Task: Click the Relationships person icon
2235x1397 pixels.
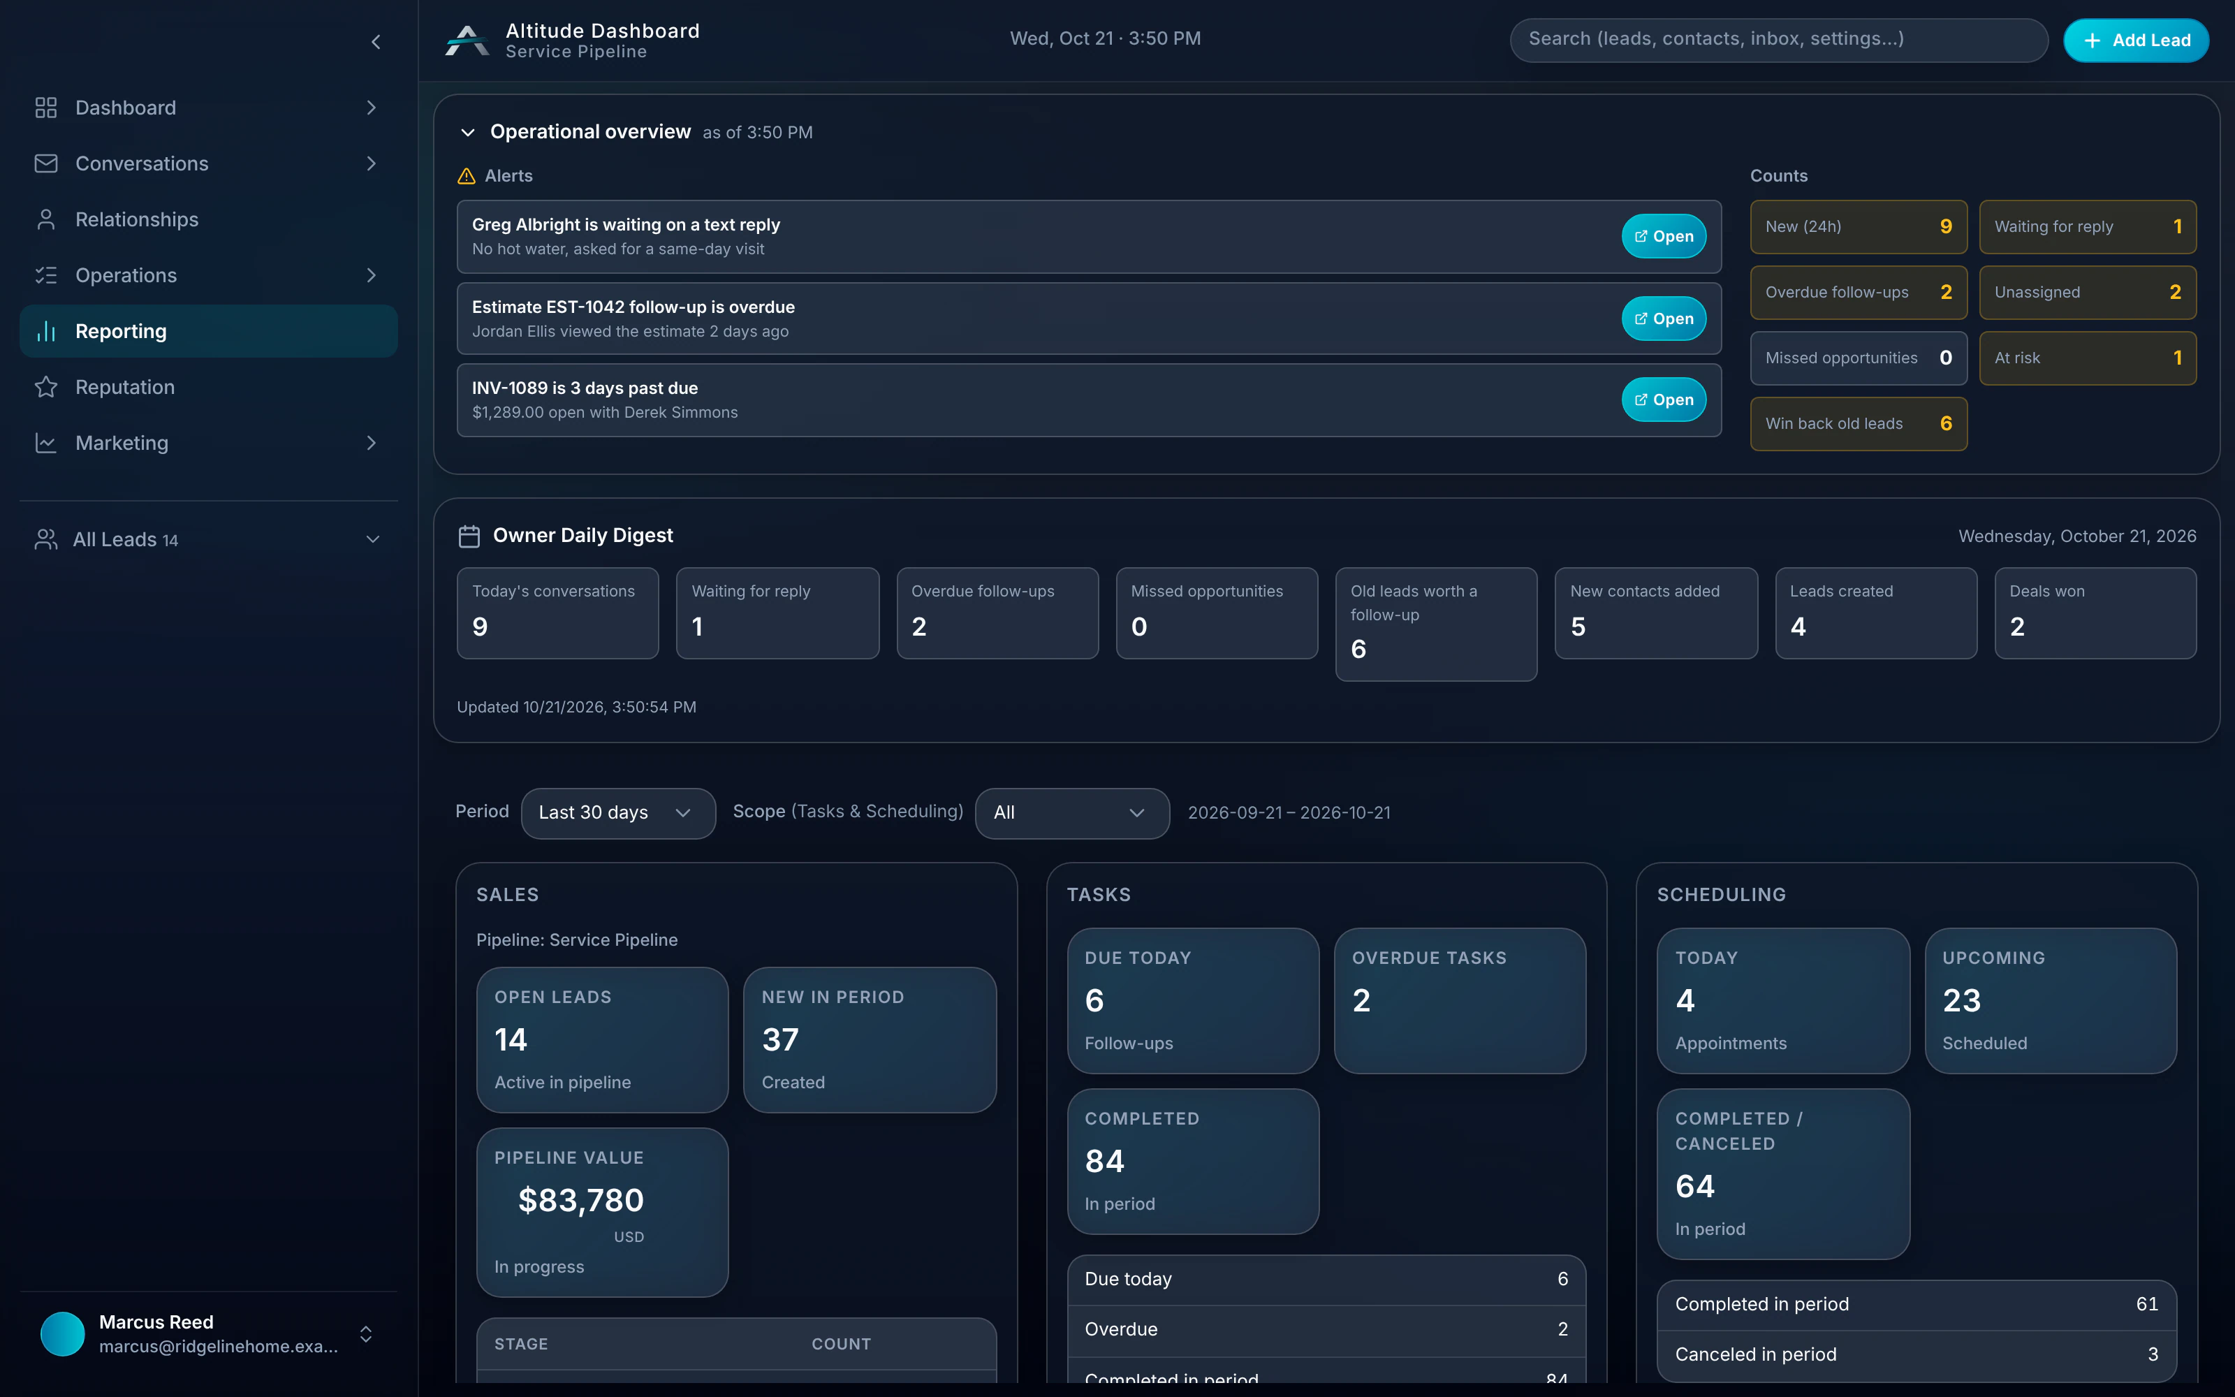Action: pyautogui.click(x=46, y=220)
